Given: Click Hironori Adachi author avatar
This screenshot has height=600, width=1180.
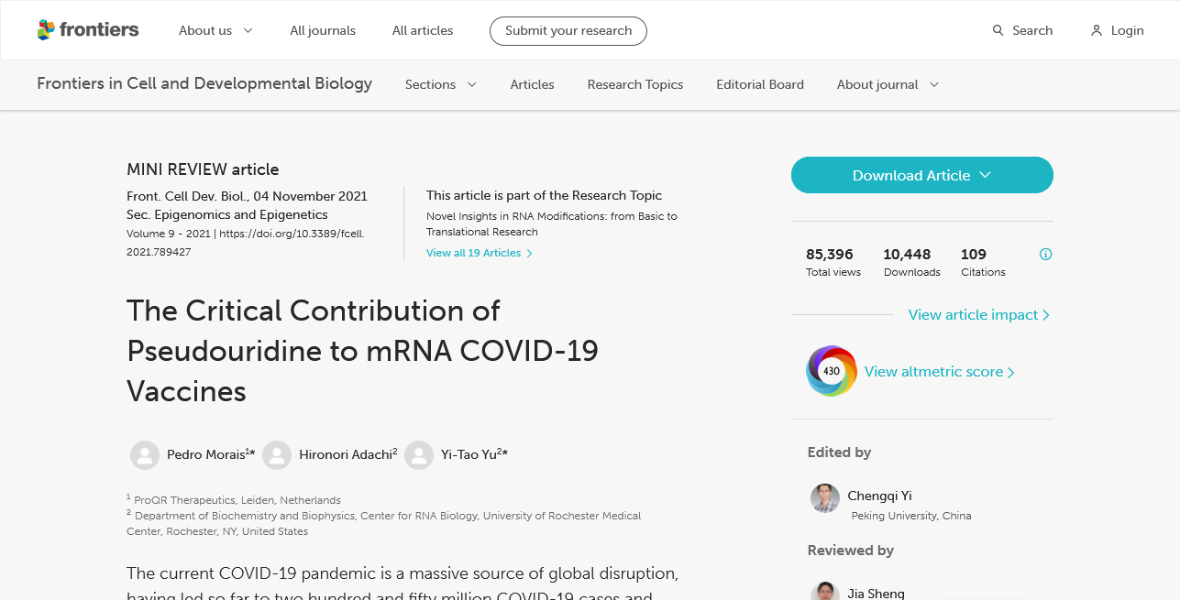Looking at the screenshot, I should tap(277, 455).
